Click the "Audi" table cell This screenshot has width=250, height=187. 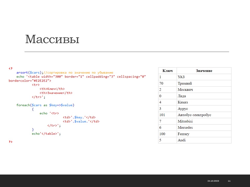pyautogui.click(x=182, y=140)
